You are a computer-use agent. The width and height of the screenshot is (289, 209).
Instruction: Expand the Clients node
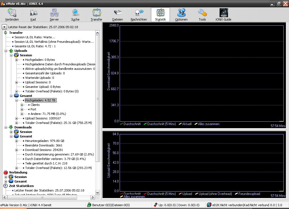click(x=22, y=105)
